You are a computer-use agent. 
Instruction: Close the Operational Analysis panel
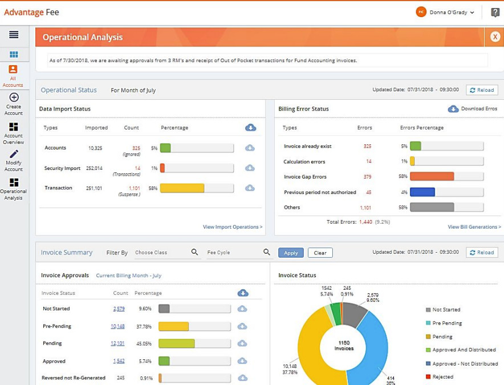495,37
